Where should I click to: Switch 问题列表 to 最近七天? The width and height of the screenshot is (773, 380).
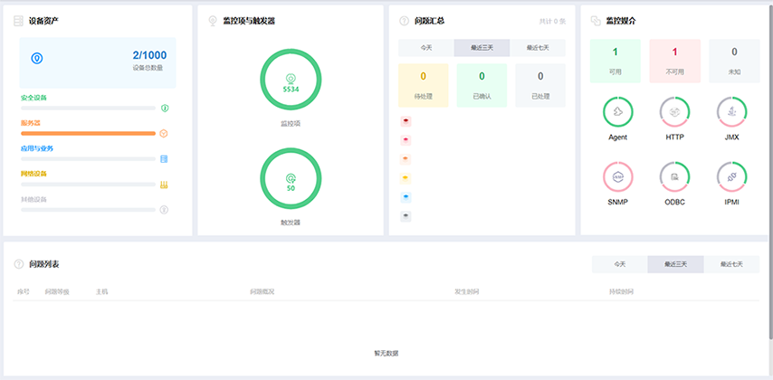coord(731,264)
